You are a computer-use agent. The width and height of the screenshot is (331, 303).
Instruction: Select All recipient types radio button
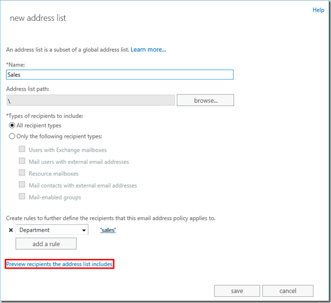(12, 126)
